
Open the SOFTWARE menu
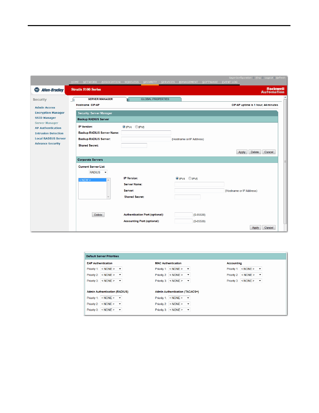(x=210, y=82)
